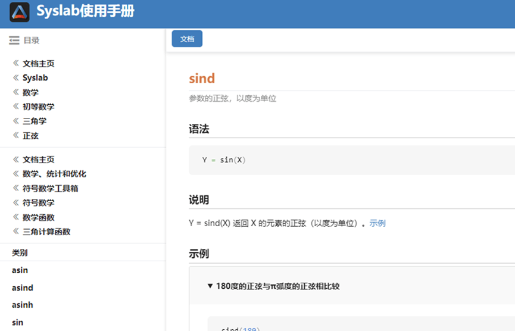Open 三角计算函数 sidebar entry
The image size is (515, 331).
[x=46, y=232]
